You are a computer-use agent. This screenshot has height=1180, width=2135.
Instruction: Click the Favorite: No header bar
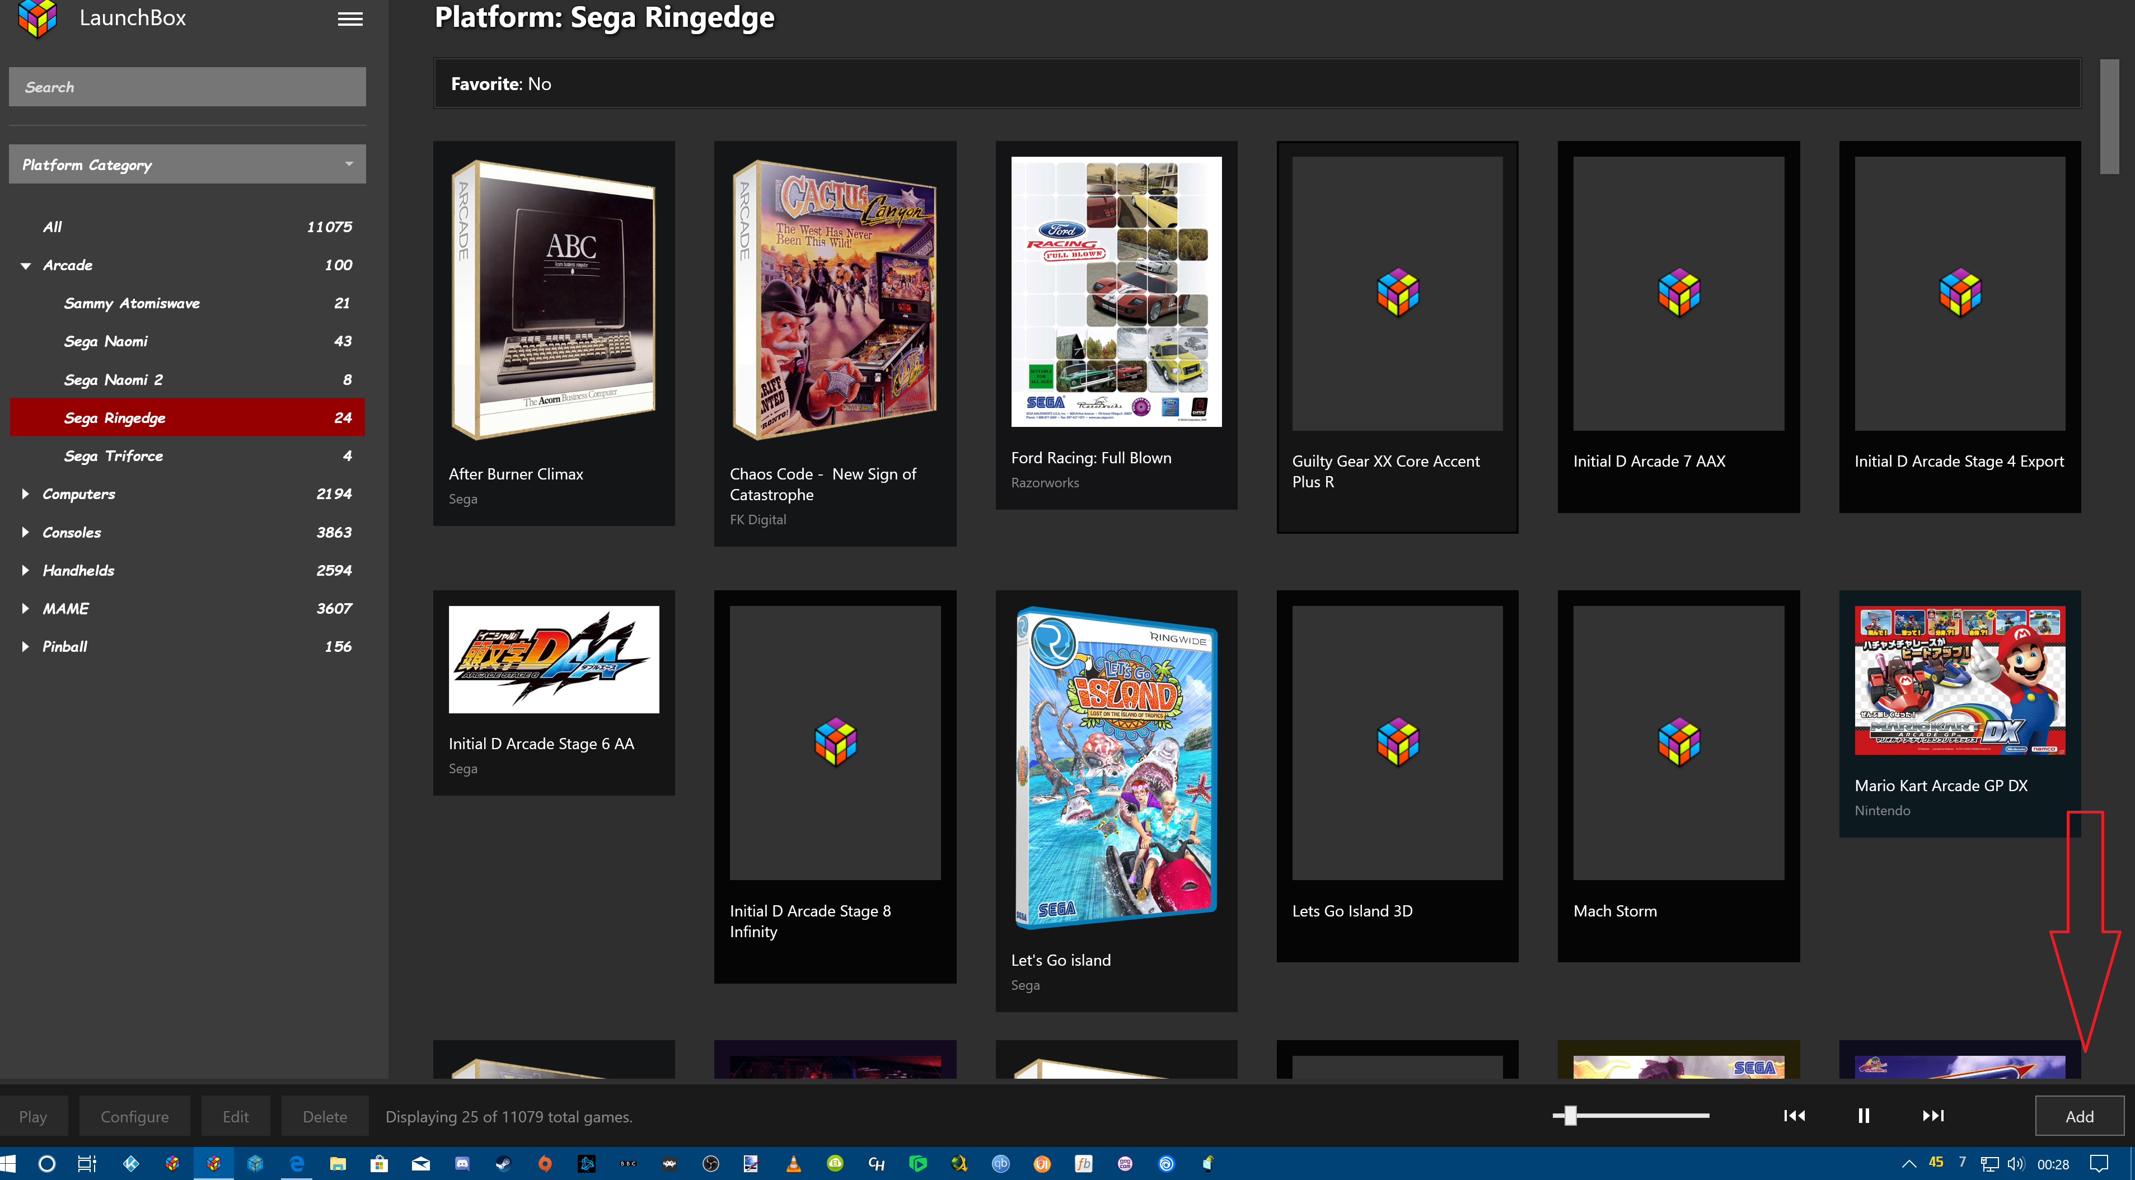[x=1257, y=83]
